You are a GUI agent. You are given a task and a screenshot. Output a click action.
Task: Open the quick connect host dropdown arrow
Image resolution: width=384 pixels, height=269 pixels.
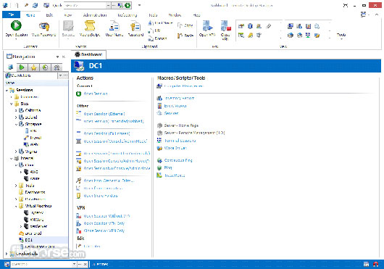pos(108,5)
